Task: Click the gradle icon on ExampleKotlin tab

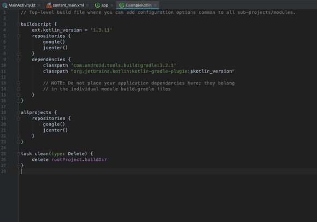Action: click(x=122, y=5)
